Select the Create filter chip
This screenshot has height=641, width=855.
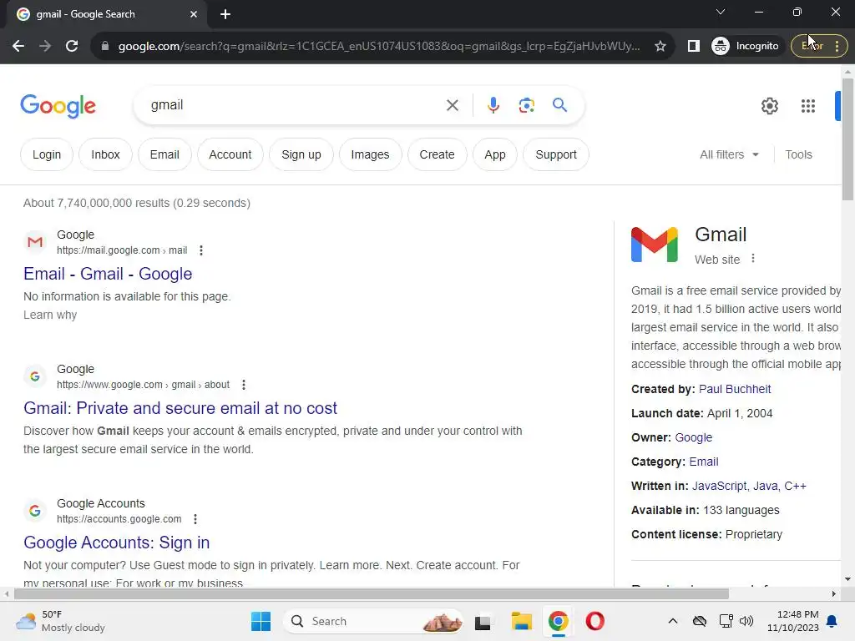tap(437, 154)
